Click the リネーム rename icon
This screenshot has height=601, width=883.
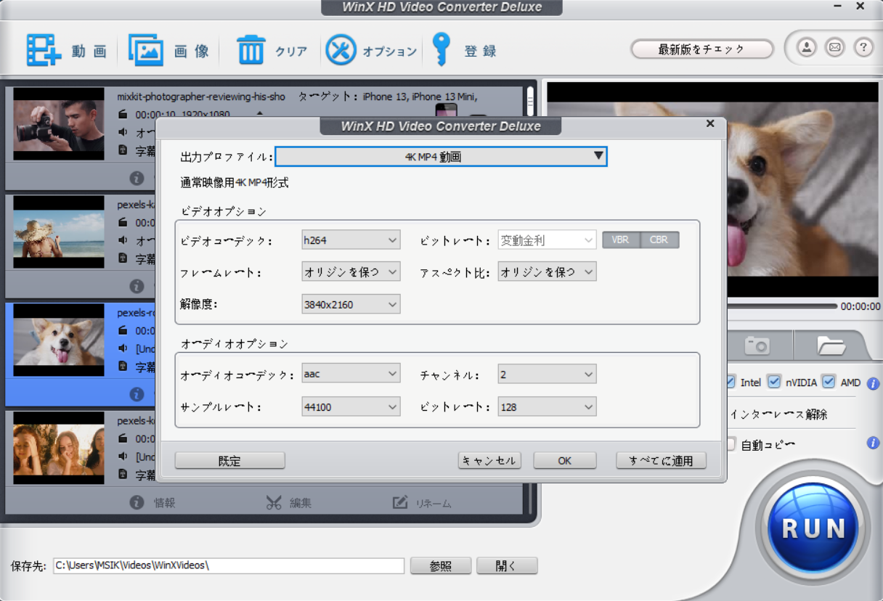coord(400,502)
